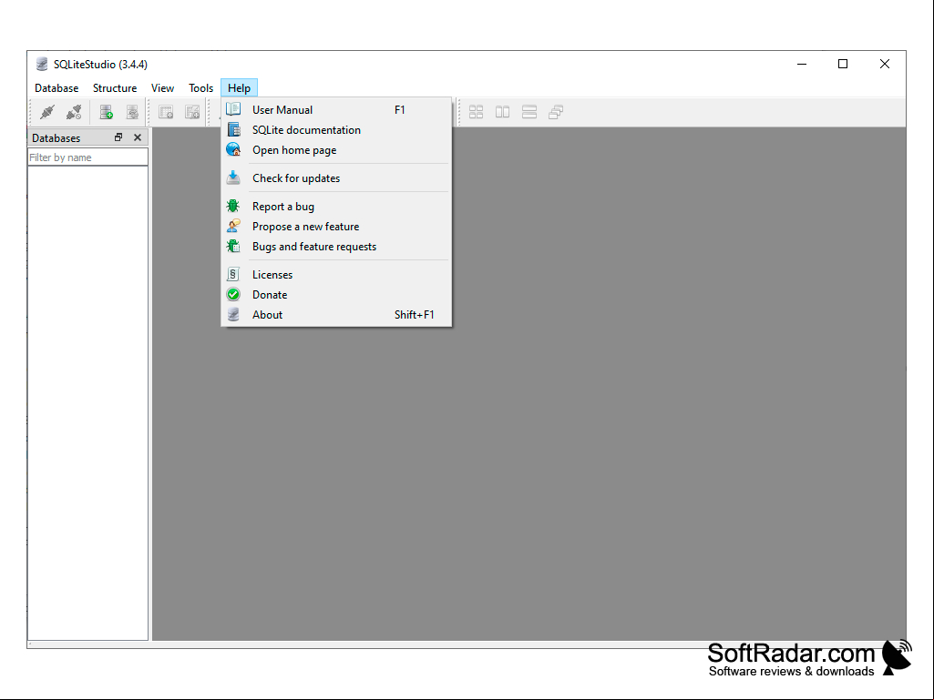The height and width of the screenshot is (700, 934).
Task: Click the edit database toolbar icon
Action: [x=132, y=112]
